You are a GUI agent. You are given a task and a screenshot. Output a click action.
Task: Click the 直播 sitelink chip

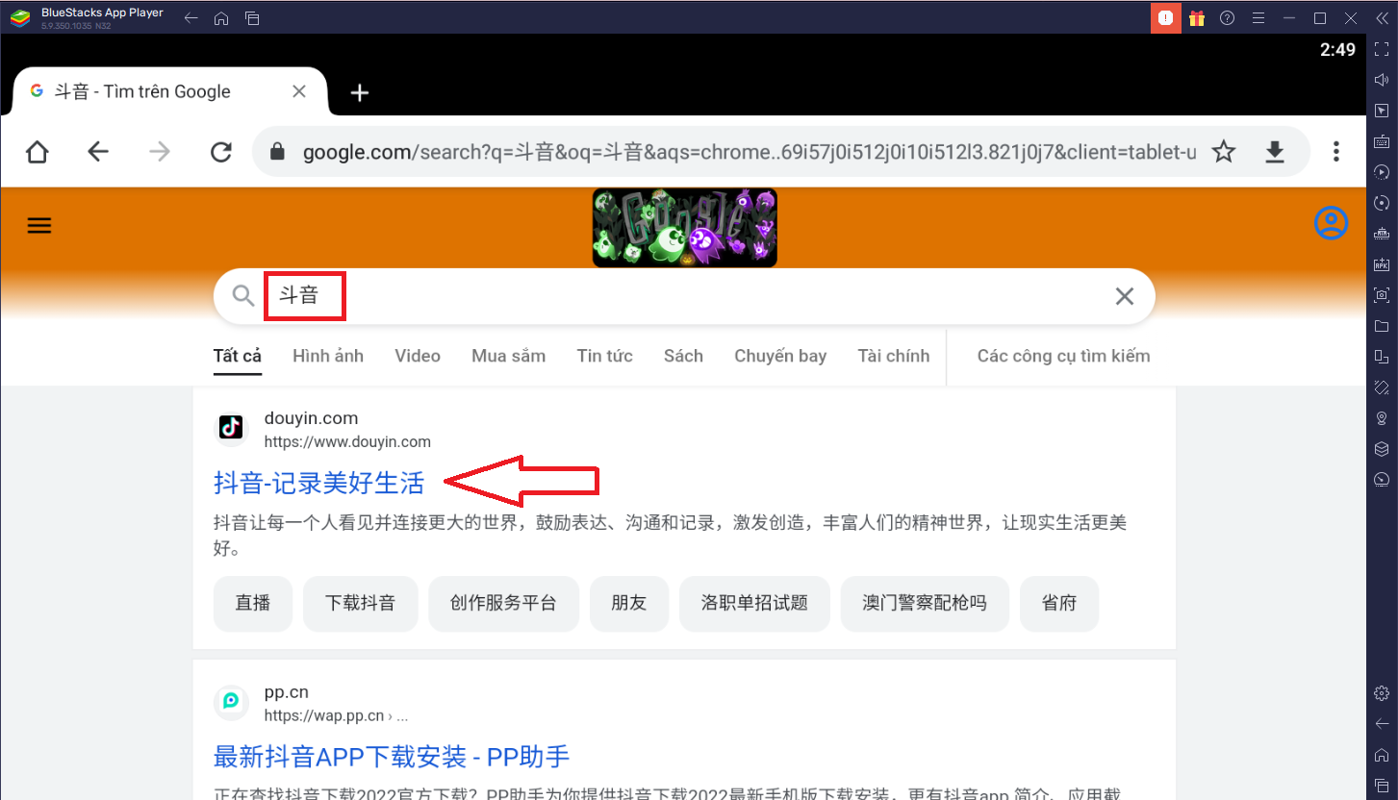tap(253, 604)
